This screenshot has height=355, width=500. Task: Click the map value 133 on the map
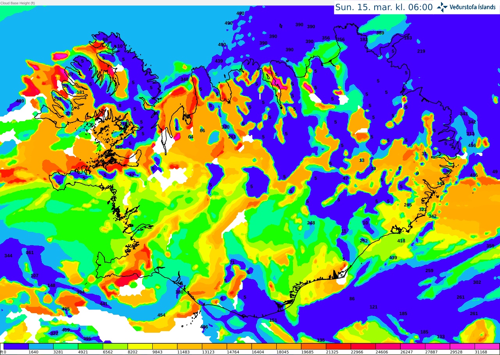coord(441,337)
